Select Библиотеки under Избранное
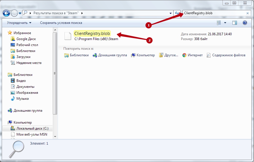The image size is (254, 162). 26,51
